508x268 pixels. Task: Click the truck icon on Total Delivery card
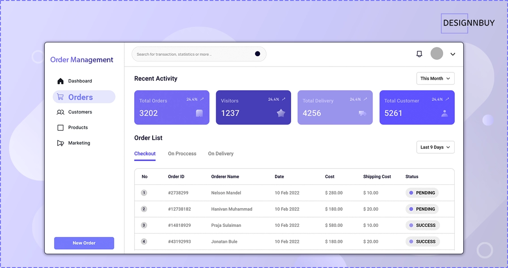pyautogui.click(x=363, y=113)
